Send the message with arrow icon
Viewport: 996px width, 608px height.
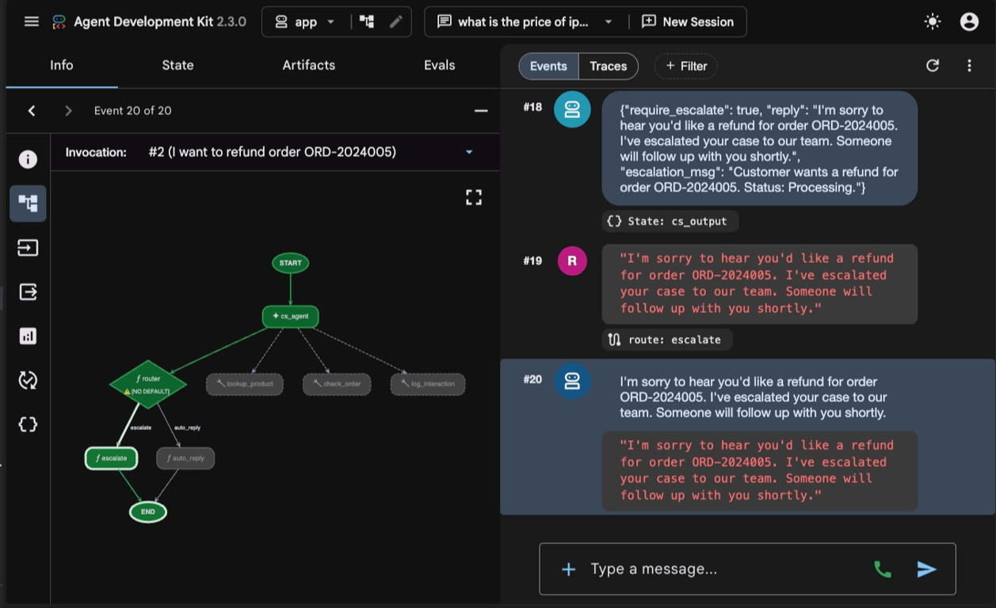[926, 568]
